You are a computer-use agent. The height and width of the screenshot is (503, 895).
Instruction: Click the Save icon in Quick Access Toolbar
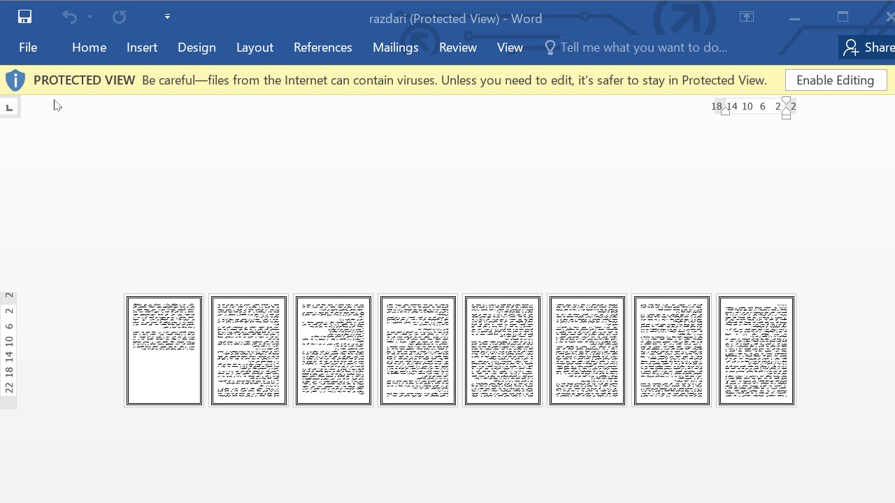[24, 17]
